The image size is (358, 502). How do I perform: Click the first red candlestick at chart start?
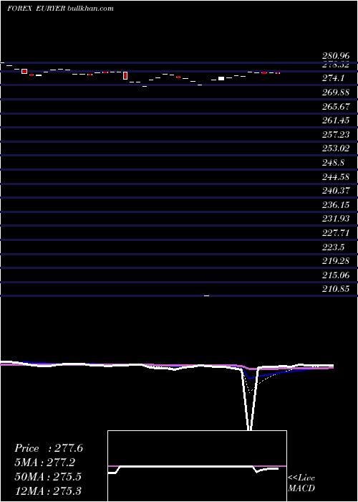pyautogui.click(x=24, y=71)
